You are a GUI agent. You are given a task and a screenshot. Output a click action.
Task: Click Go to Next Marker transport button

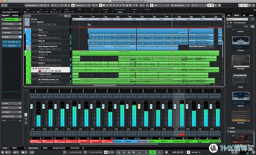pos(124,152)
